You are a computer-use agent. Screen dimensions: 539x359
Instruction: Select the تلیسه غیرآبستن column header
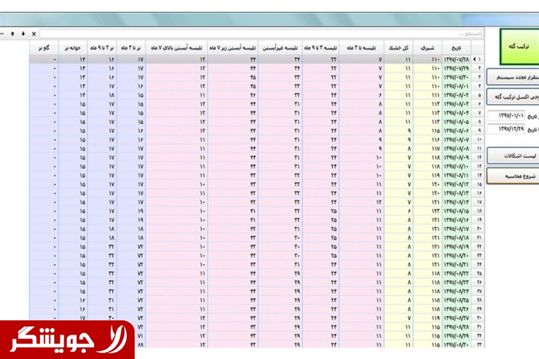pos(274,47)
